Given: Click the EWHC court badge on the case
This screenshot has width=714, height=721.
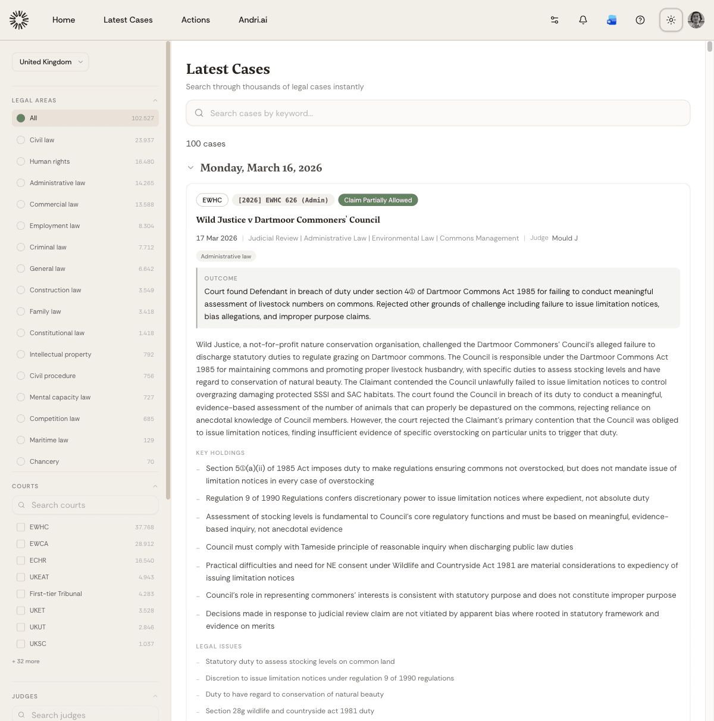Looking at the screenshot, I should click(x=212, y=200).
